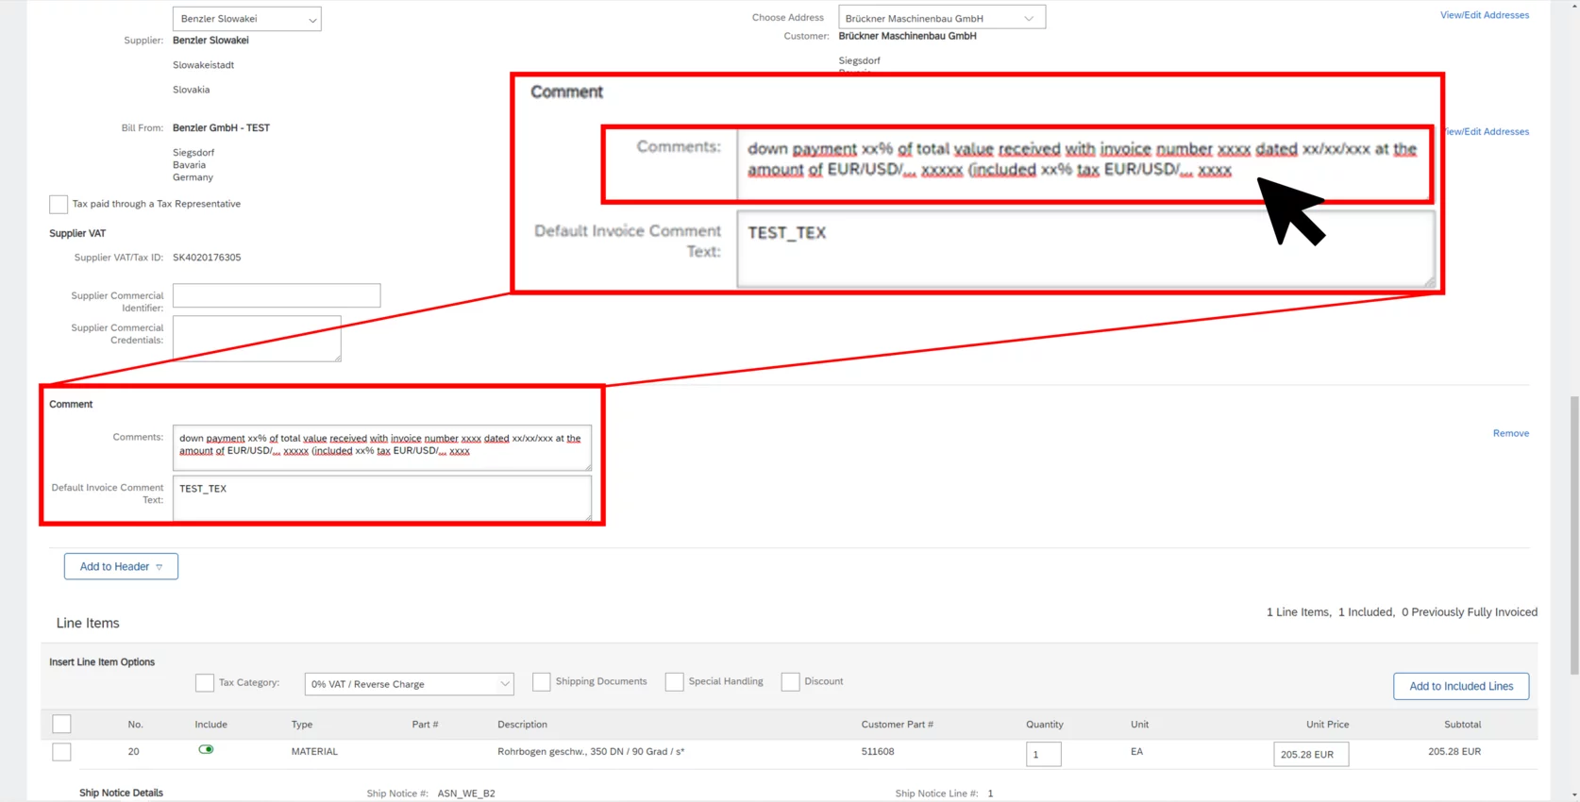Tick the Tax Category checkbox

(x=205, y=682)
